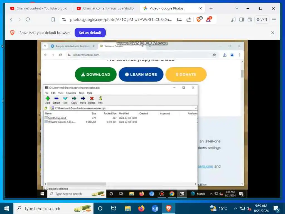The height and width of the screenshot is (214, 285).
Task: Click the downloads icon in recorded Chrome
Action: pos(225,55)
